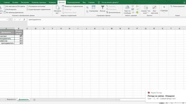186x104 pixels.
Task: Select the 'ст. преподаватель' cell in the last row
Action: [x=7, y=43]
